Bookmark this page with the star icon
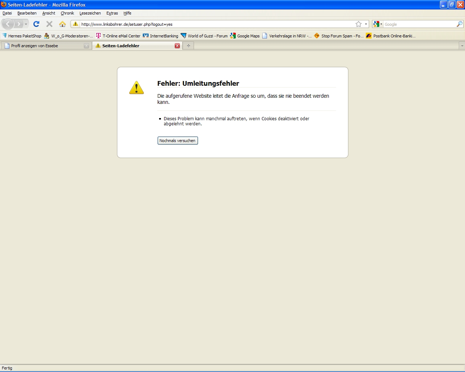The width and height of the screenshot is (465, 372). pyautogui.click(x=359, y=24)
